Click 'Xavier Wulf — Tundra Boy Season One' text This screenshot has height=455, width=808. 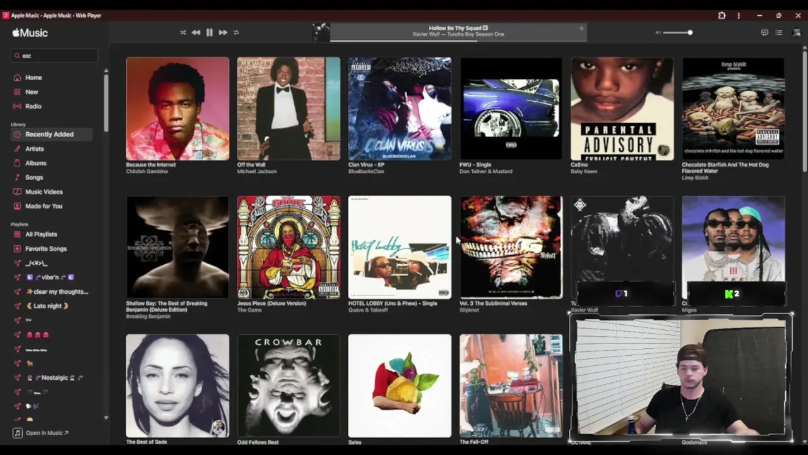pyautogui.click(x=458, y=34)
